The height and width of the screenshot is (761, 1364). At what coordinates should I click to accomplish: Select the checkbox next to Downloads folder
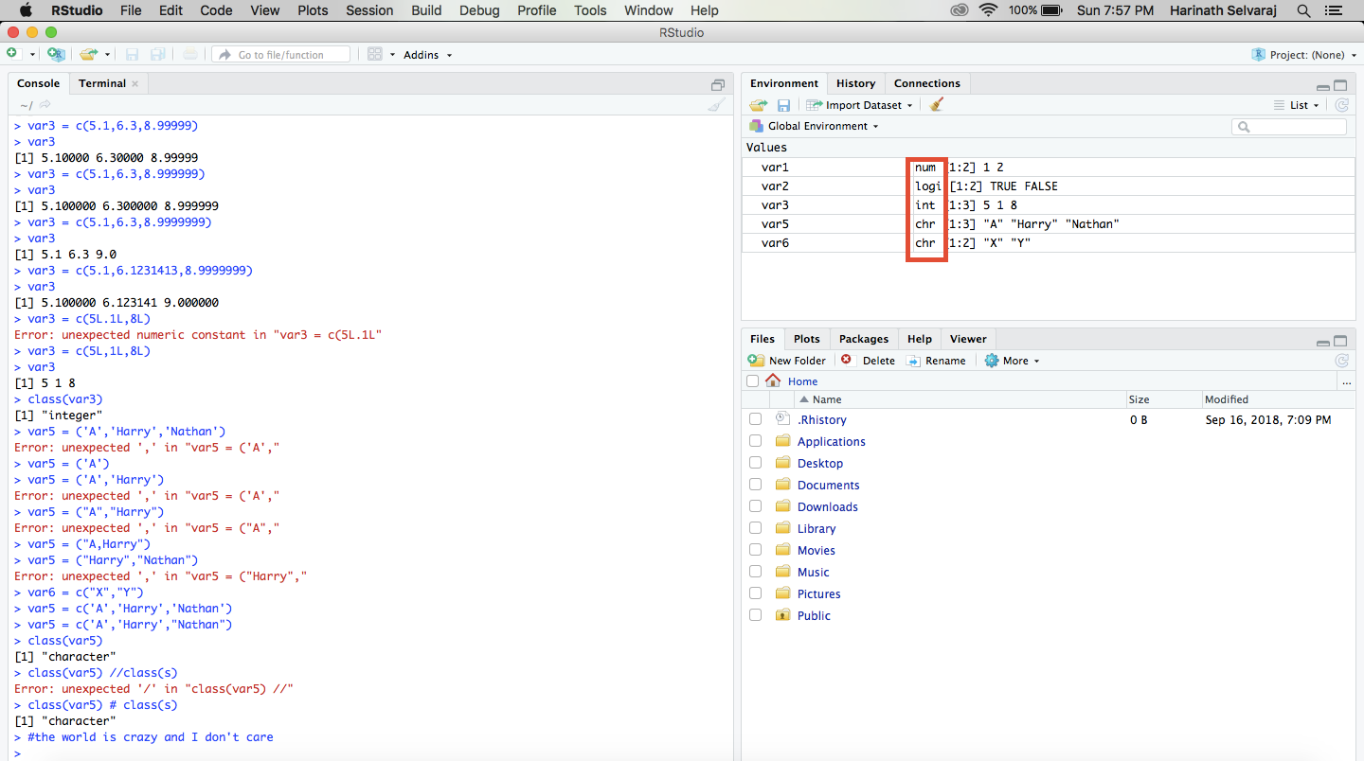755,505
